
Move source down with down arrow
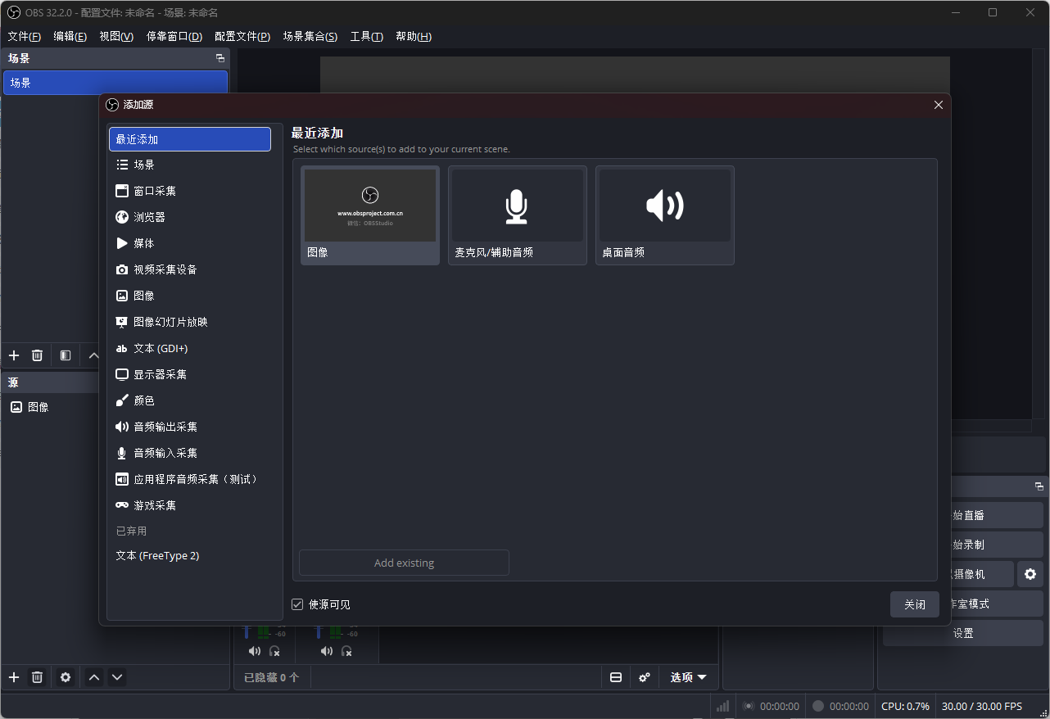[117, 677]
